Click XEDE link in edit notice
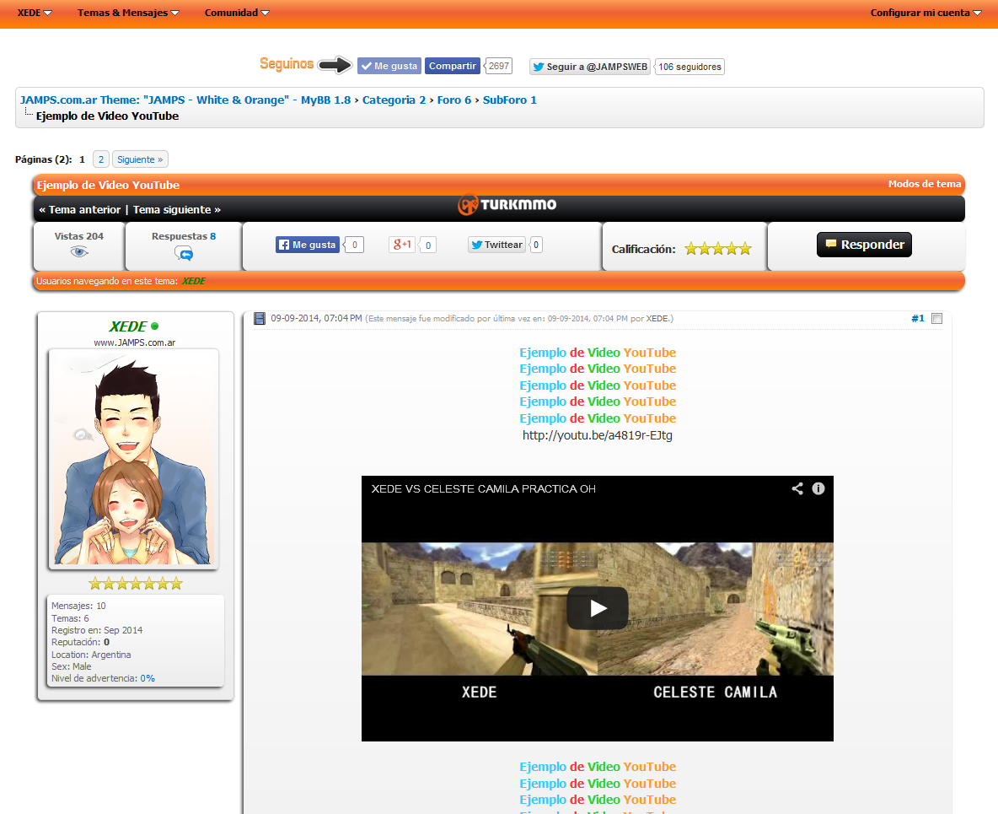Viewport: 998px width, 814px height. (657, 319)
